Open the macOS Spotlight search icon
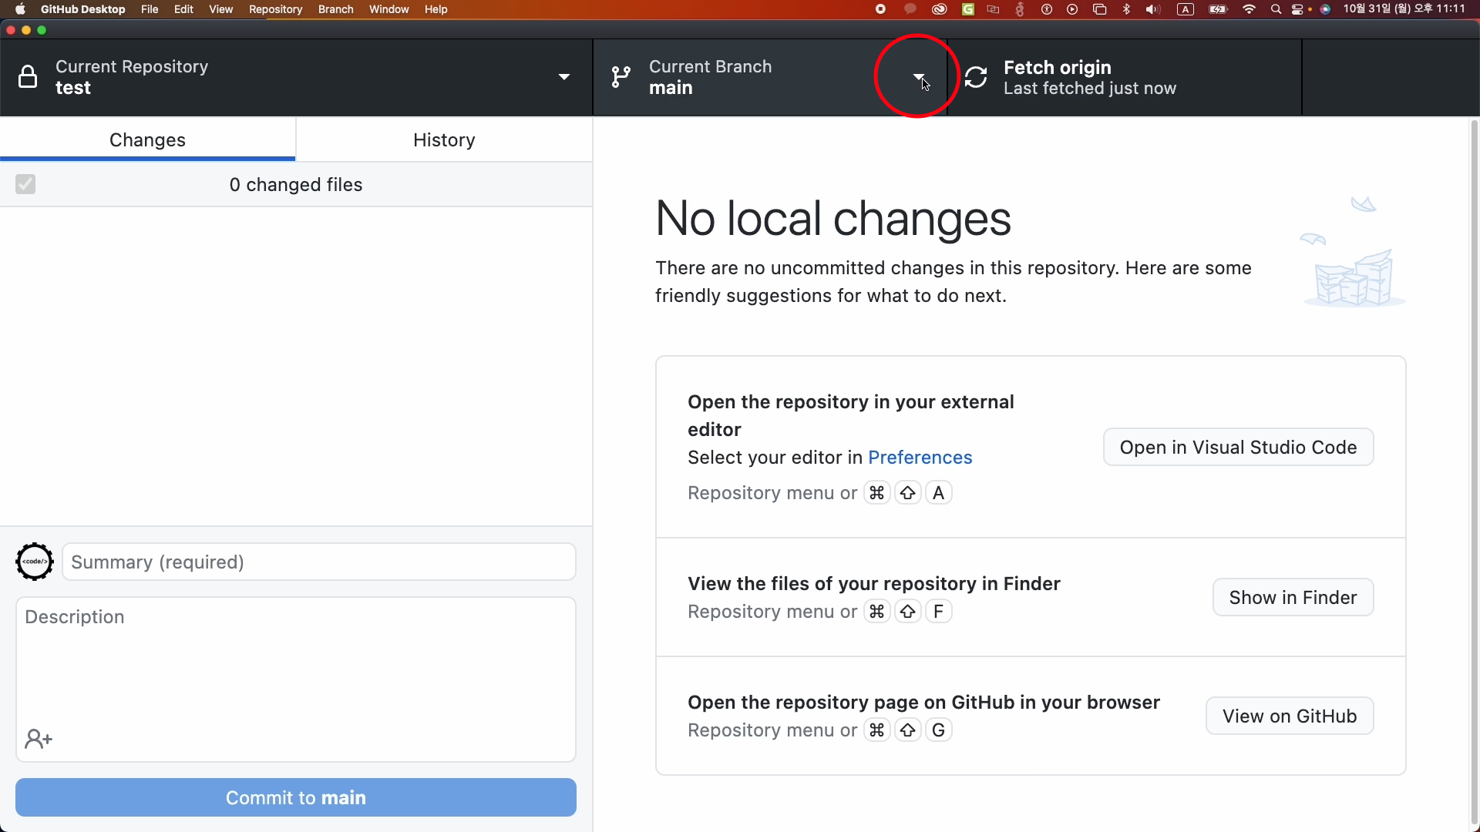Image resolution: width=1480 pixels, height=832 pixels. click(x=1276, y=9)
